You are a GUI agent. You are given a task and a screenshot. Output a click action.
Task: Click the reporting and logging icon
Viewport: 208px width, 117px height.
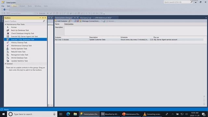[x=104, y=21]
